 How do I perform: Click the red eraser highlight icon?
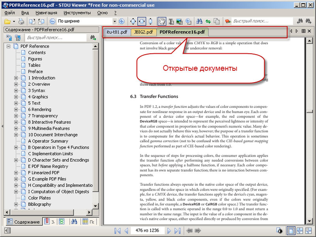228,21
